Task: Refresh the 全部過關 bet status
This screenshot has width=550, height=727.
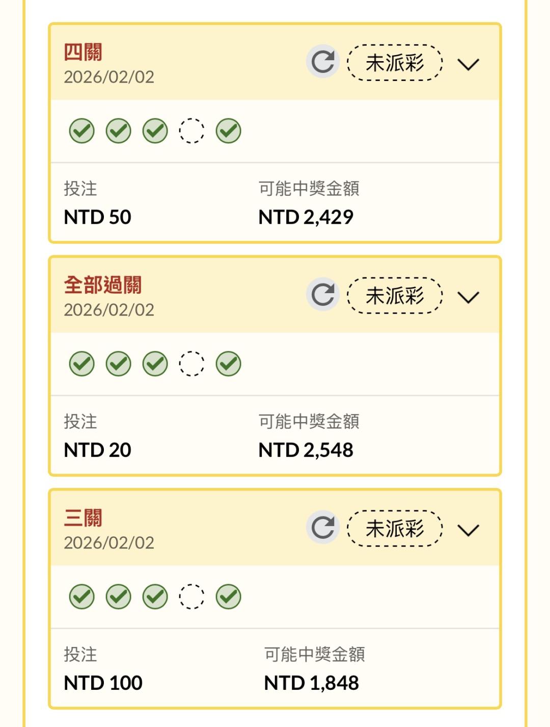Action: 323,295
